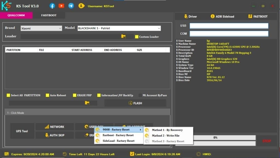Click the Telegram icon in title bar

tap(71, 5)
